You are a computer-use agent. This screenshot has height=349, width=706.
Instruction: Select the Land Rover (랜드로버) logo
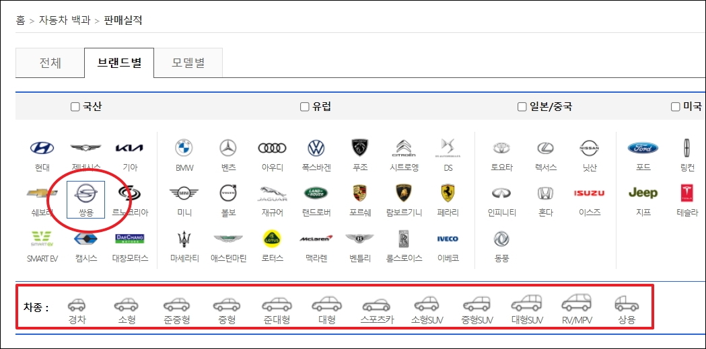[x=316, y=194]
